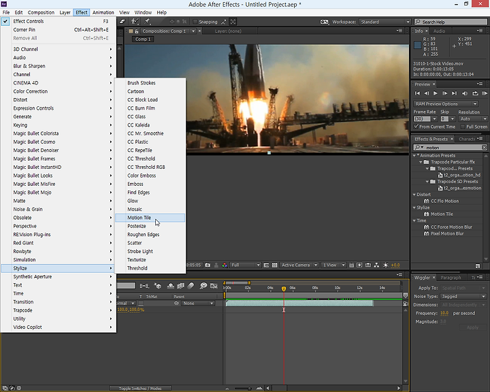Step forward one frame in Preview panel
490x392 pixels.
tap(444, 93)
